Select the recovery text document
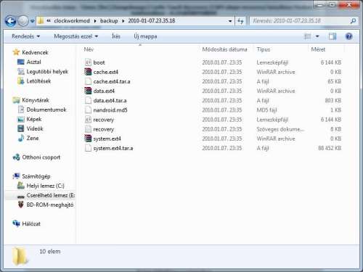This screenshot has width=363, height=272. pos(103,129)
